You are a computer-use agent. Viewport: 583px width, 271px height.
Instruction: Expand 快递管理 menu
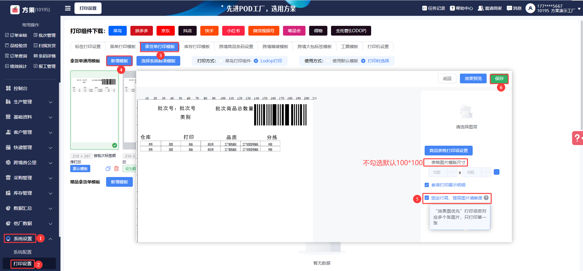pyautogui.click(x=29, y=148)
